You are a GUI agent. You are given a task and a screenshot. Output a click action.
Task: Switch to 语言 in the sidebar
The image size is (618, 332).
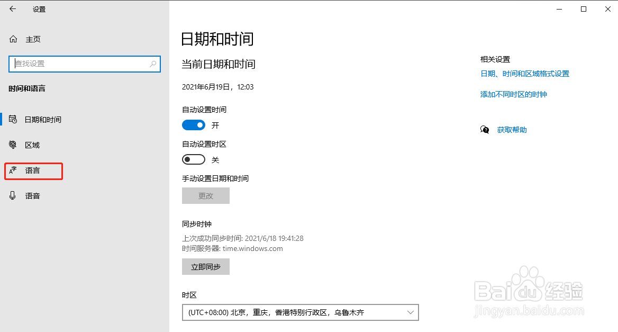point(33,171)
